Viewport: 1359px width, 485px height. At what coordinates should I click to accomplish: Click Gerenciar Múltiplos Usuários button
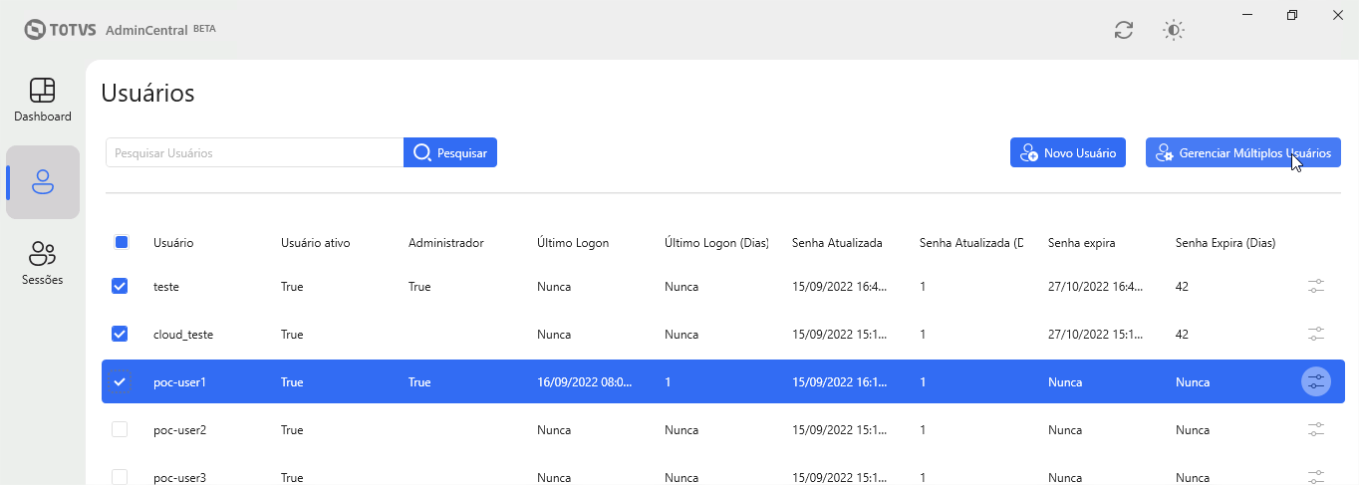[1243, 152]
